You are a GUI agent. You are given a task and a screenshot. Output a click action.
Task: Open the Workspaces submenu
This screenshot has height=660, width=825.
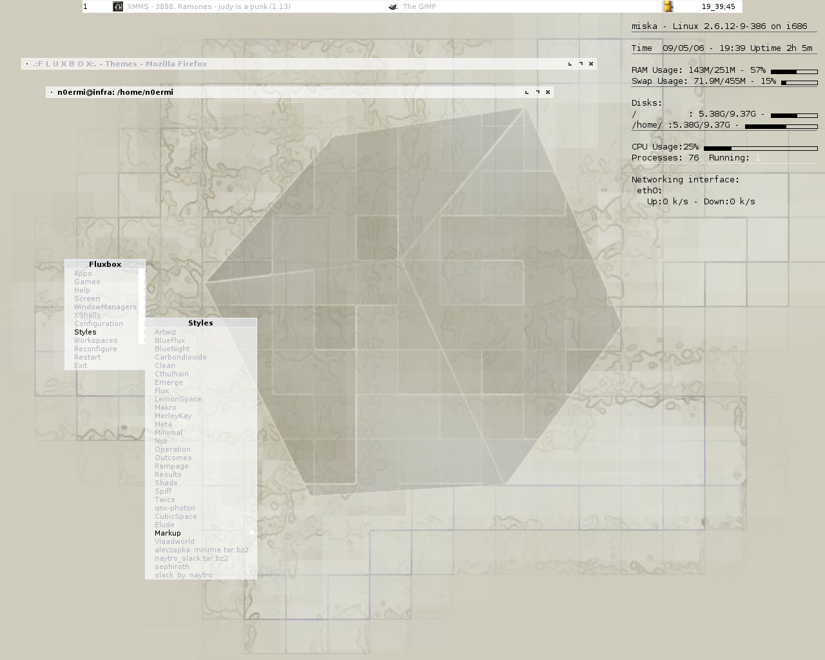95,340
